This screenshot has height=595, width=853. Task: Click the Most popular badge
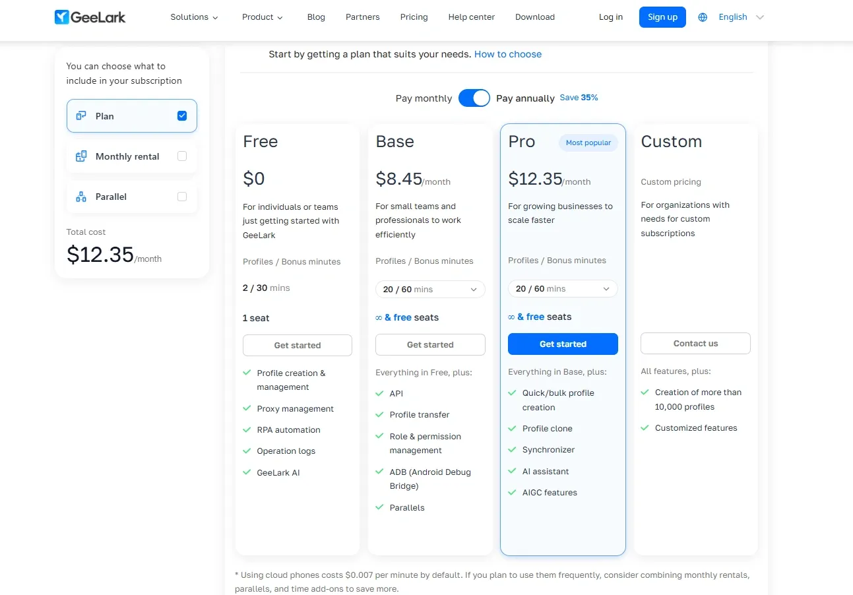[588, 142]
